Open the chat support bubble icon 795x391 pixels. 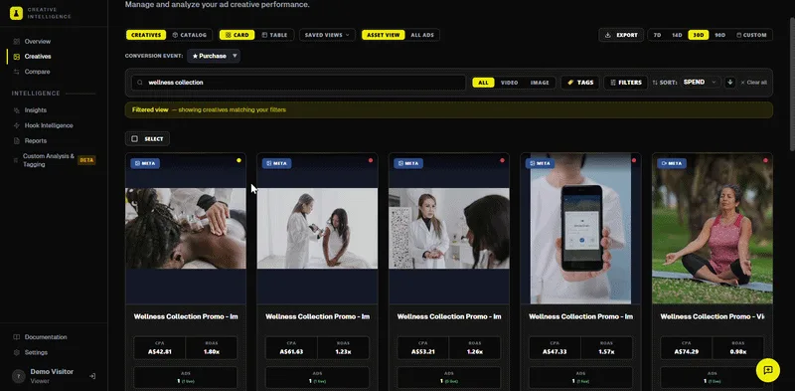[767, 370]
